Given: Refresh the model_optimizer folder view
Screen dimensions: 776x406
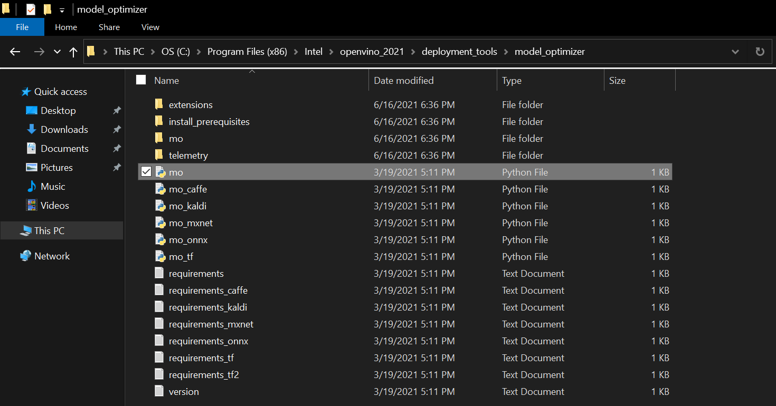Looking at the screenshot, I should click(760, 52).
